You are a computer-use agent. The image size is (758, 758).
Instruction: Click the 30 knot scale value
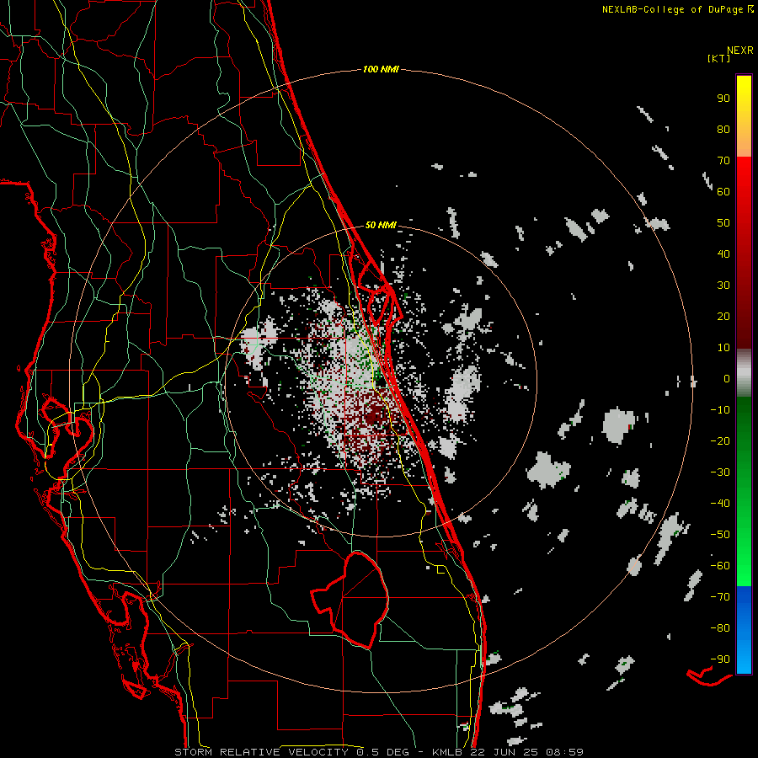pos(723,285)
